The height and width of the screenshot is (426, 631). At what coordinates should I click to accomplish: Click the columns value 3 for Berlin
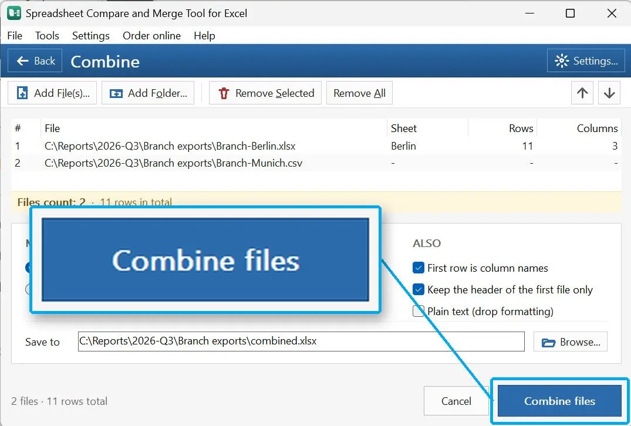point(615,146)
